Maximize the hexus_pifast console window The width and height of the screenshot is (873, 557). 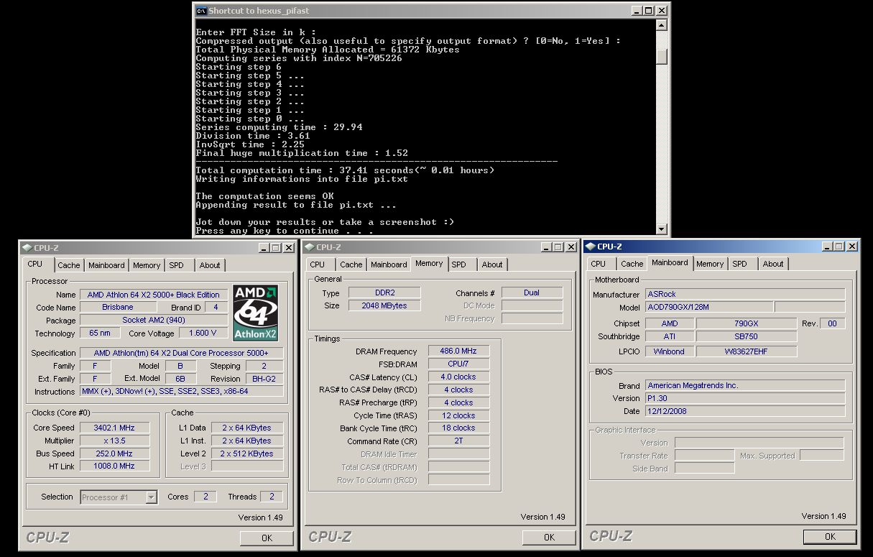[x=648, y=11]
